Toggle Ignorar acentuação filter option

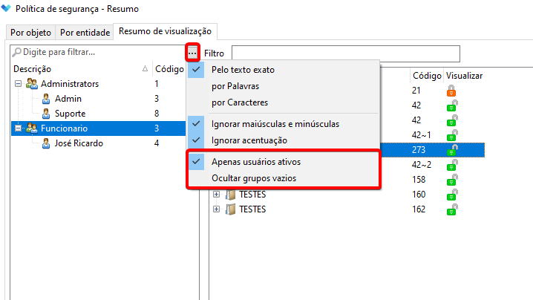pos(249,140)
